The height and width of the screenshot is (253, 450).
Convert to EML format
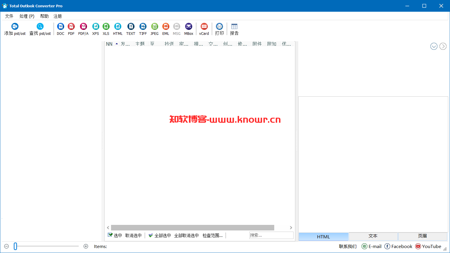[166, 29]
